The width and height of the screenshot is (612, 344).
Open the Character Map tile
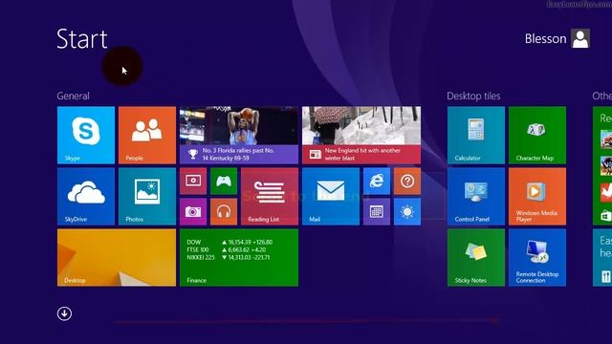pos(537,135)
